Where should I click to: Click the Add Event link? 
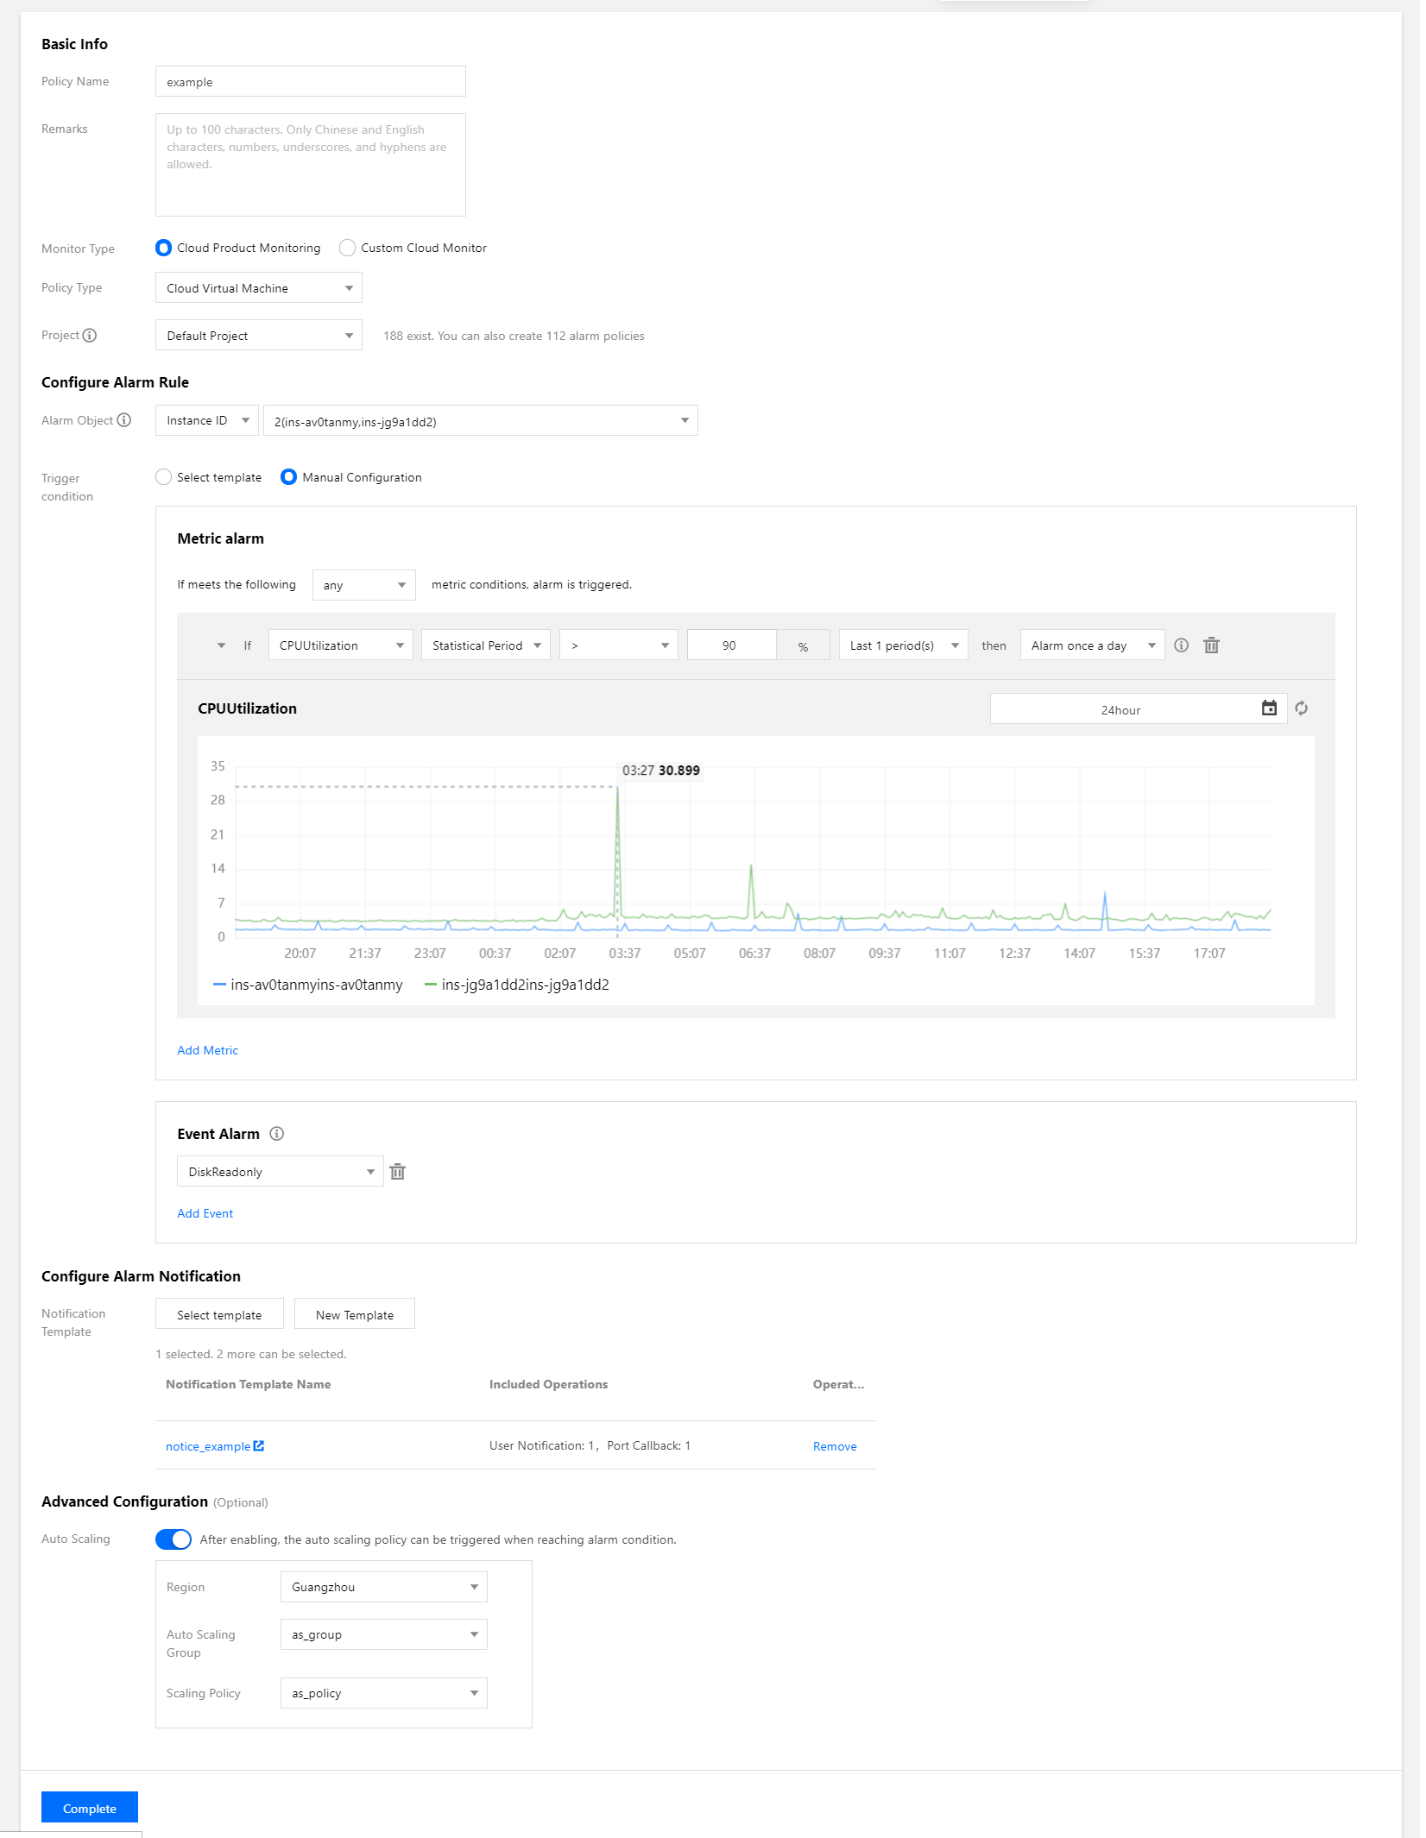tap(205, 1213)
